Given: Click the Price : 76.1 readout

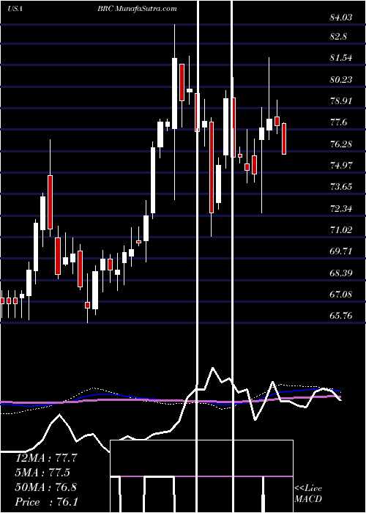Looking at the screenshot, I should pos(46,502).
